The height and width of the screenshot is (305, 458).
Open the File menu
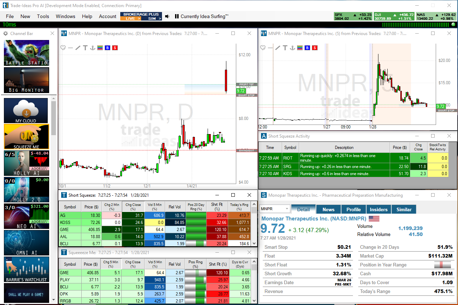(10, 16)
